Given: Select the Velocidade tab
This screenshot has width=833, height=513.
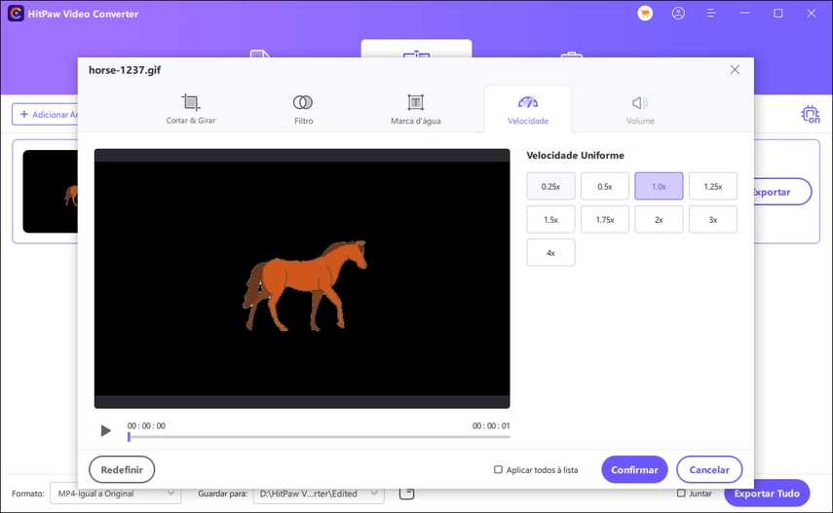Looking at the screenshot, I should pyautogui.click(x=527, y=109).
